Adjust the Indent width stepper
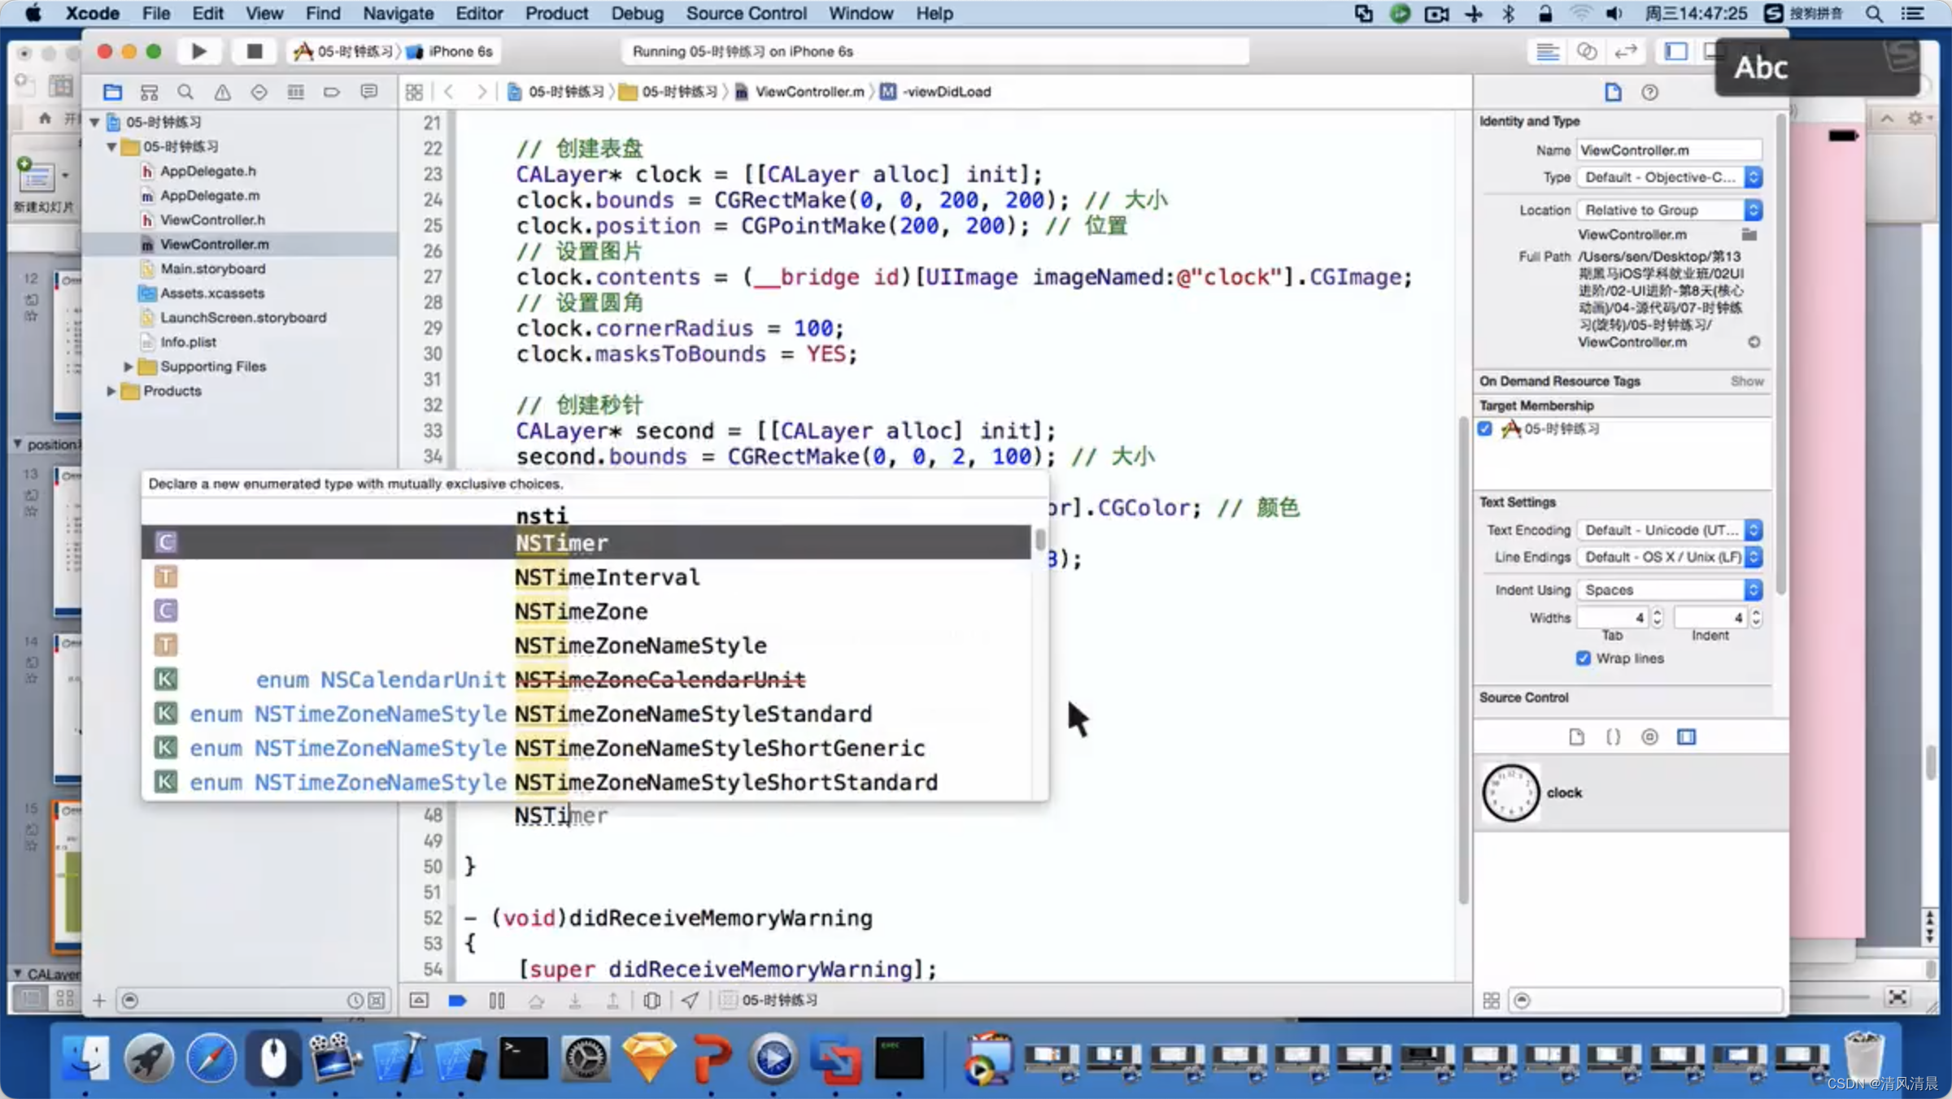1952x1099 pixels. 1755,618
